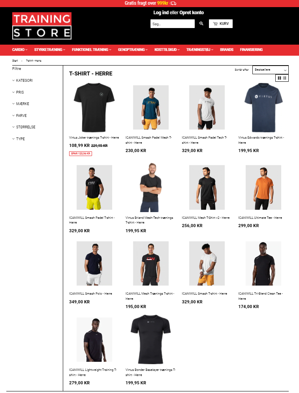Focus the Søg search field
The width and height of the screenshot is (299, 393).
(173, 24)
